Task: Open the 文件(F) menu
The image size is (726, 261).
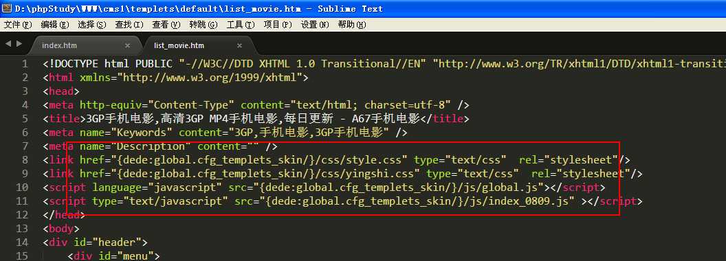Action: coord(18,25)
